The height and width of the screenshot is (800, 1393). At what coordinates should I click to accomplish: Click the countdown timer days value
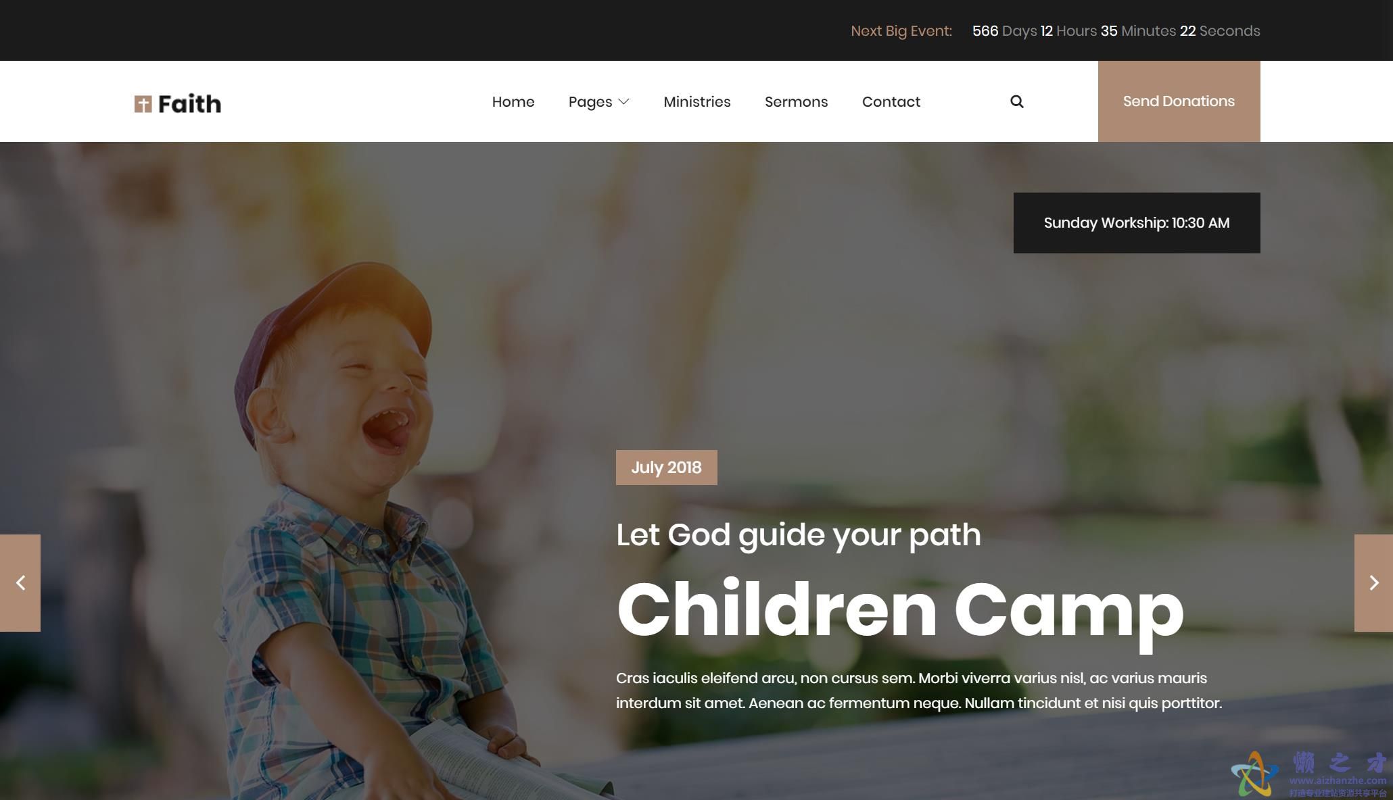tap(985, 31)
